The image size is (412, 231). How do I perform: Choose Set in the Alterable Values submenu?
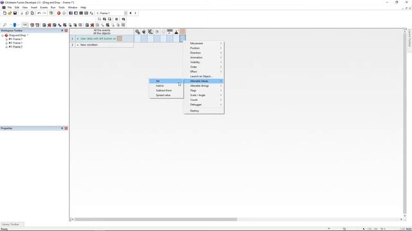(166, 81)
